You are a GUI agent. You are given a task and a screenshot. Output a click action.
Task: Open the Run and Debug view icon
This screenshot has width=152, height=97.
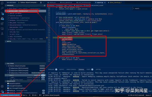click(x=2, y=18)
